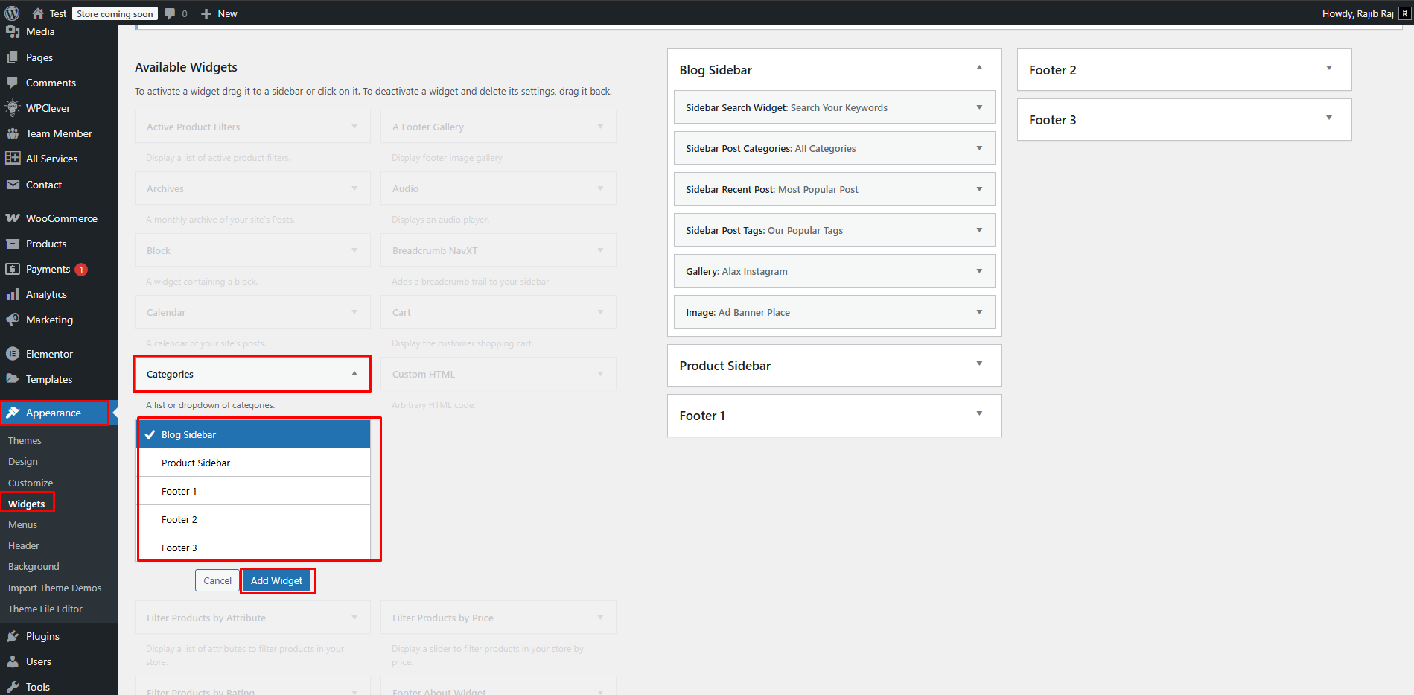
Task: Open Import Theme Demos submenu item
Action: click(x=55, y=588)
